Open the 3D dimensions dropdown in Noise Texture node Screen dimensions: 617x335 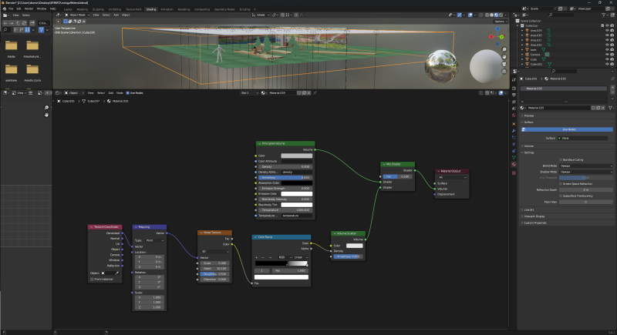pos(215,251)
